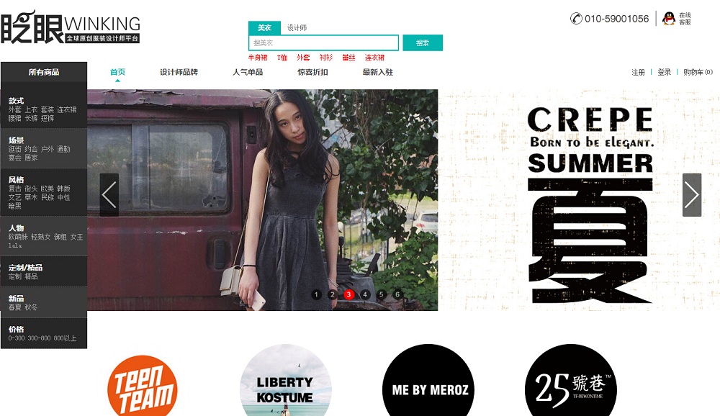Expand the 所有商品 category menu

(44, 72)
